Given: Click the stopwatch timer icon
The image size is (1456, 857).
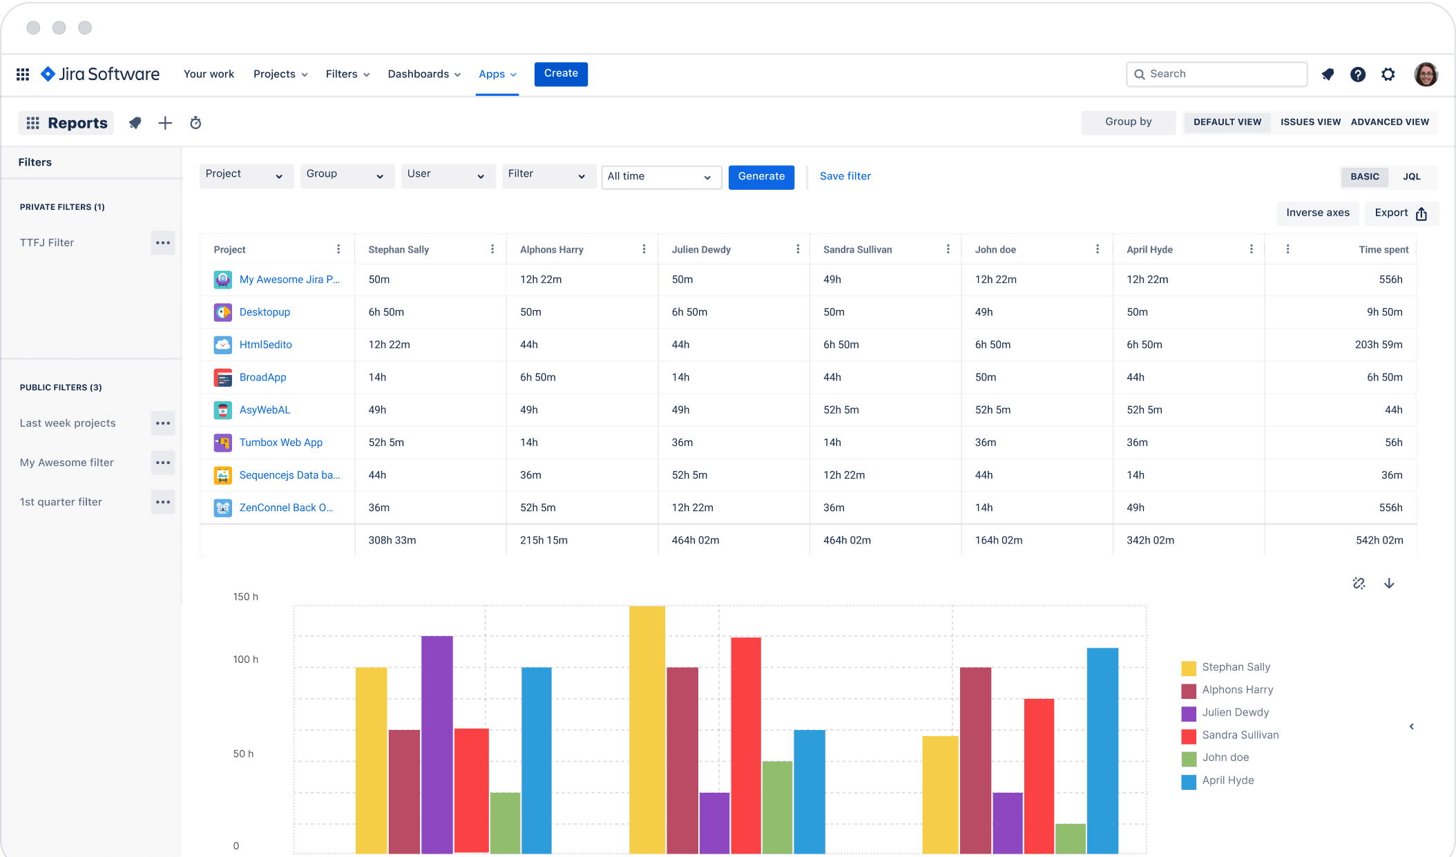Looking at the screenshot, I should [195, 123].
